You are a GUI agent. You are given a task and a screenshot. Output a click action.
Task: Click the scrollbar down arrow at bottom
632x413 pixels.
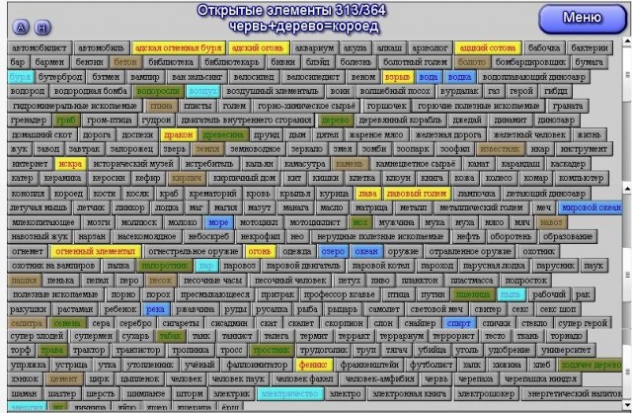tap(628, 404)
